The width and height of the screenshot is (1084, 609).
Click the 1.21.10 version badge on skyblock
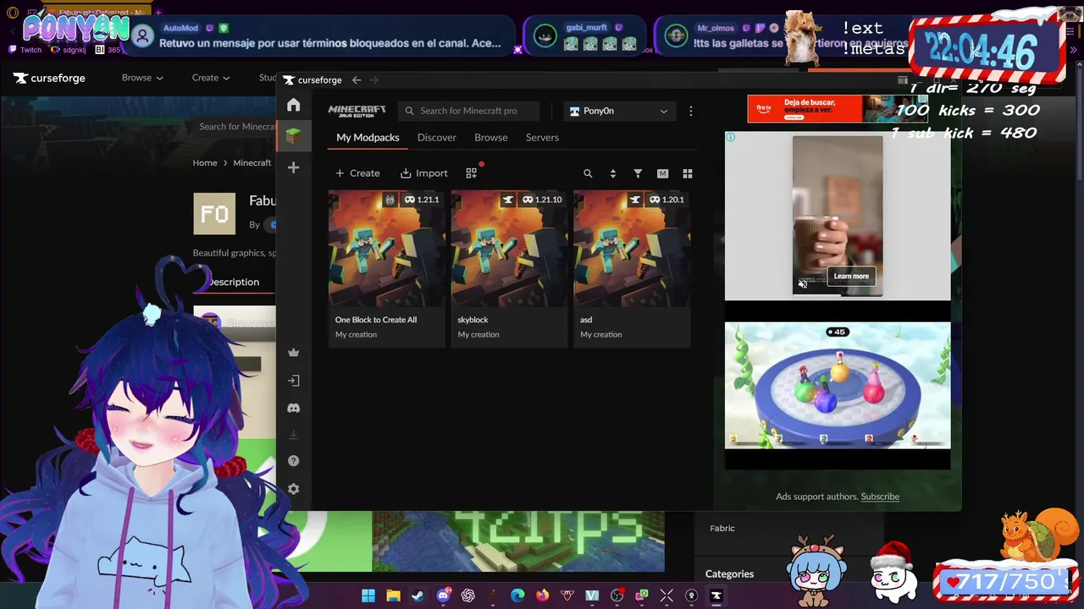point(542,200)
